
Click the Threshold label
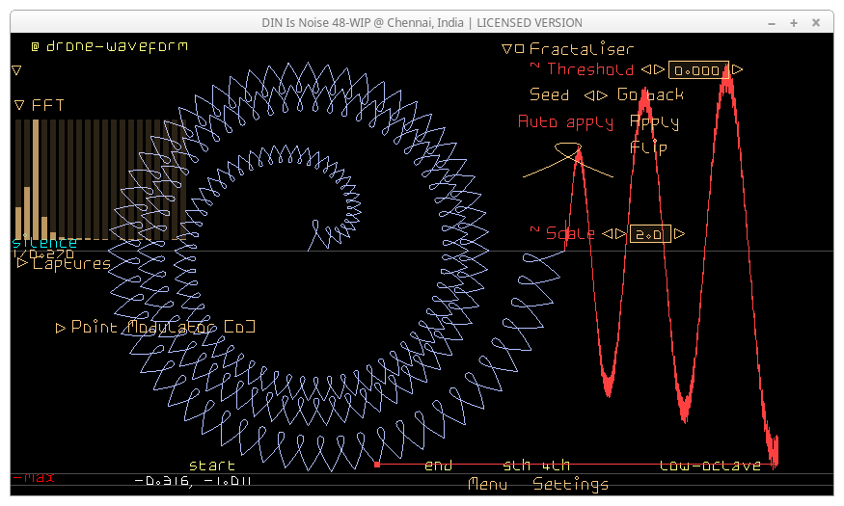click(x=590, y=69)
